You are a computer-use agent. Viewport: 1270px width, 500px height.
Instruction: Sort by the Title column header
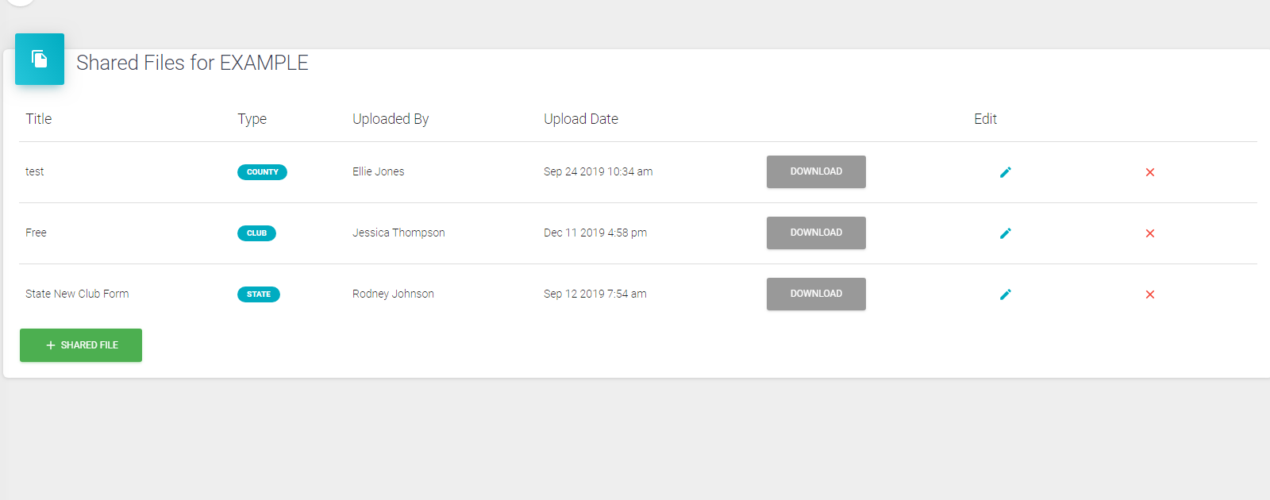click(x=38, y=119)
